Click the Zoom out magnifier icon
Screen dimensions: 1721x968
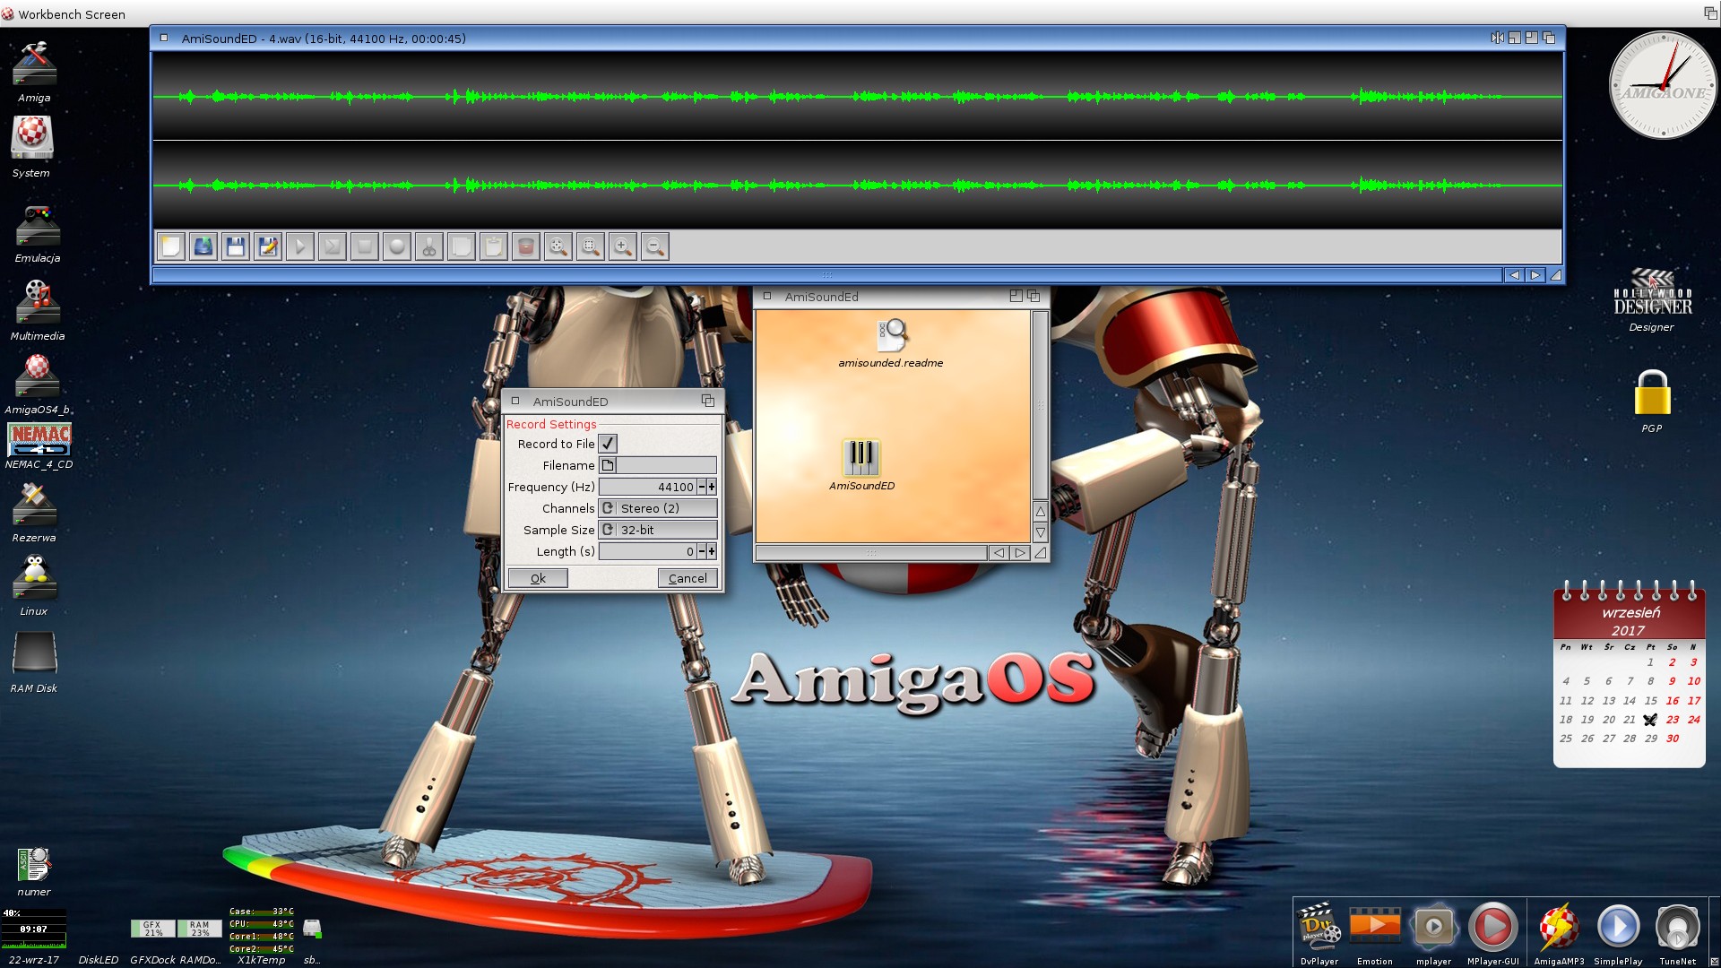point(655,246)
